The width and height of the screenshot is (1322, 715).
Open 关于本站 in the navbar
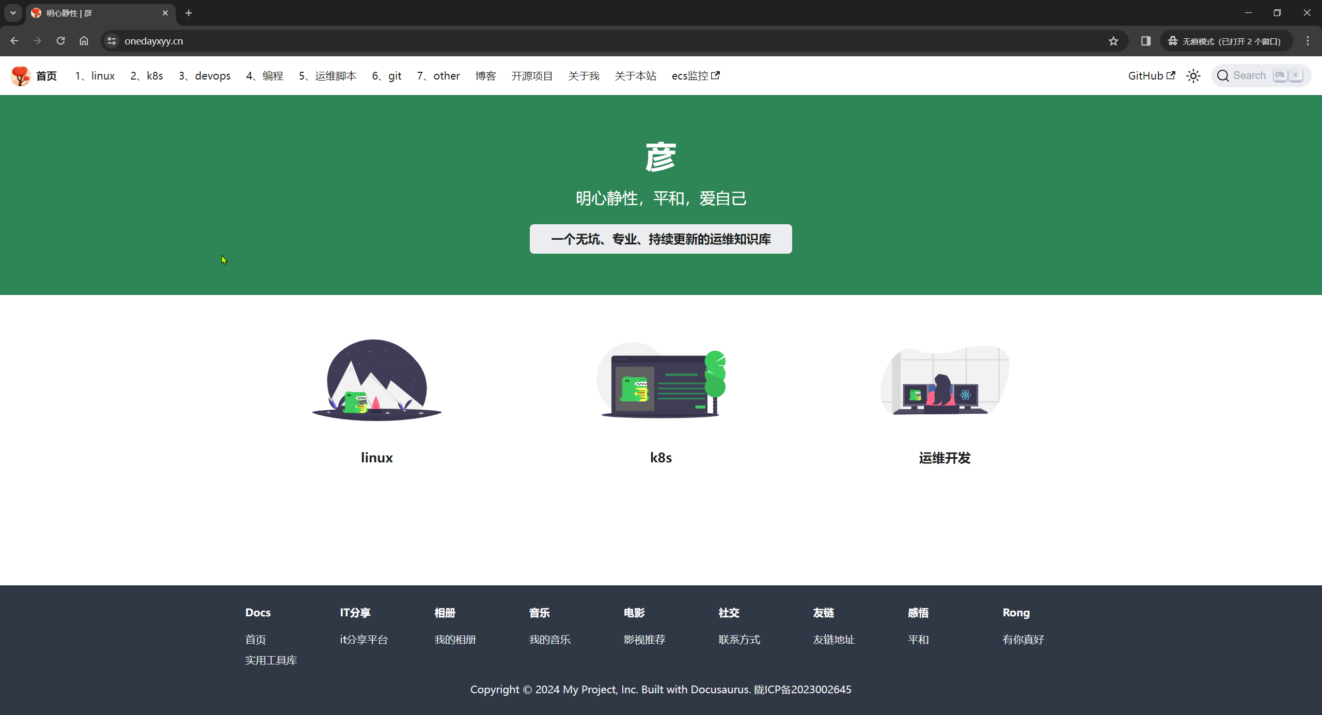[635, 76]
